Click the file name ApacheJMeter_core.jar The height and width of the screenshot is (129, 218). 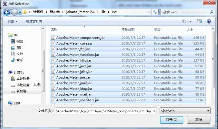(x=74, y=43)
